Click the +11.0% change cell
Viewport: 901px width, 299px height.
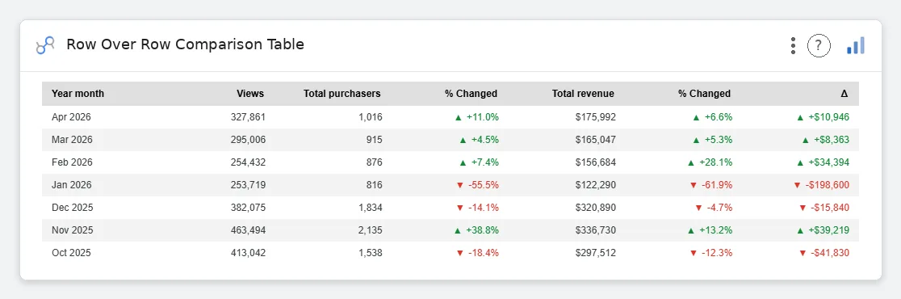(x=476, y=117)
